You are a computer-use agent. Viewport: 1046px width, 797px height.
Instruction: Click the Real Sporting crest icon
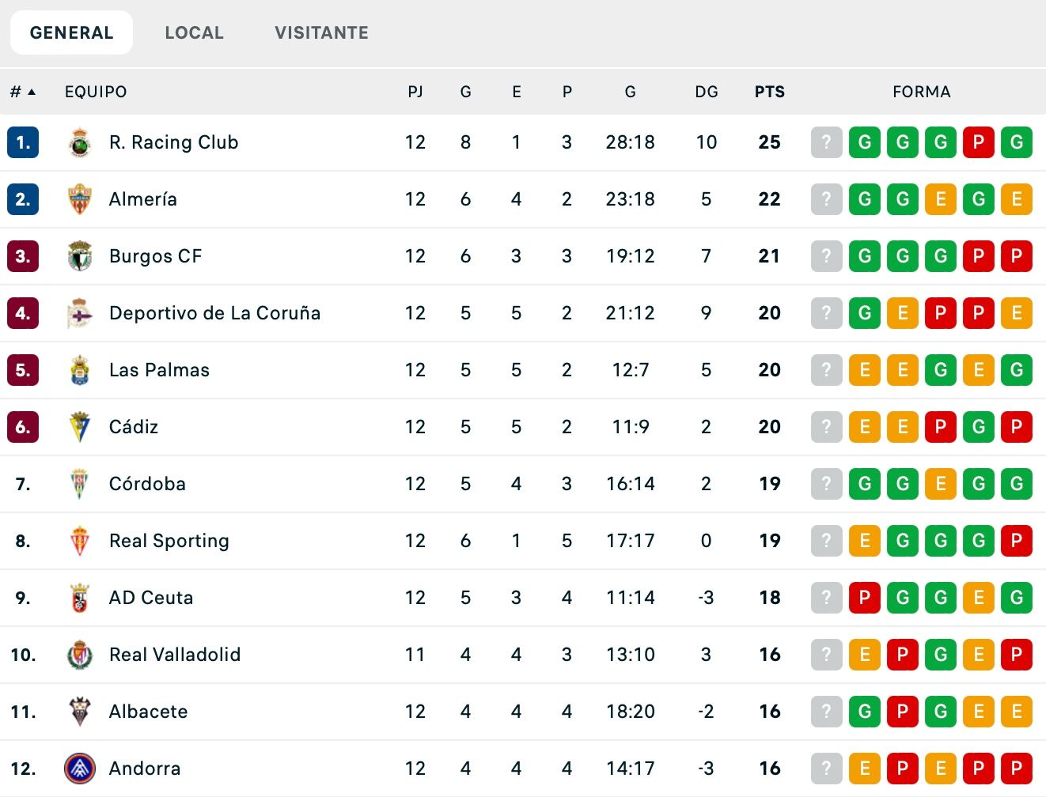pyautogui.click(x=78, y=541)
